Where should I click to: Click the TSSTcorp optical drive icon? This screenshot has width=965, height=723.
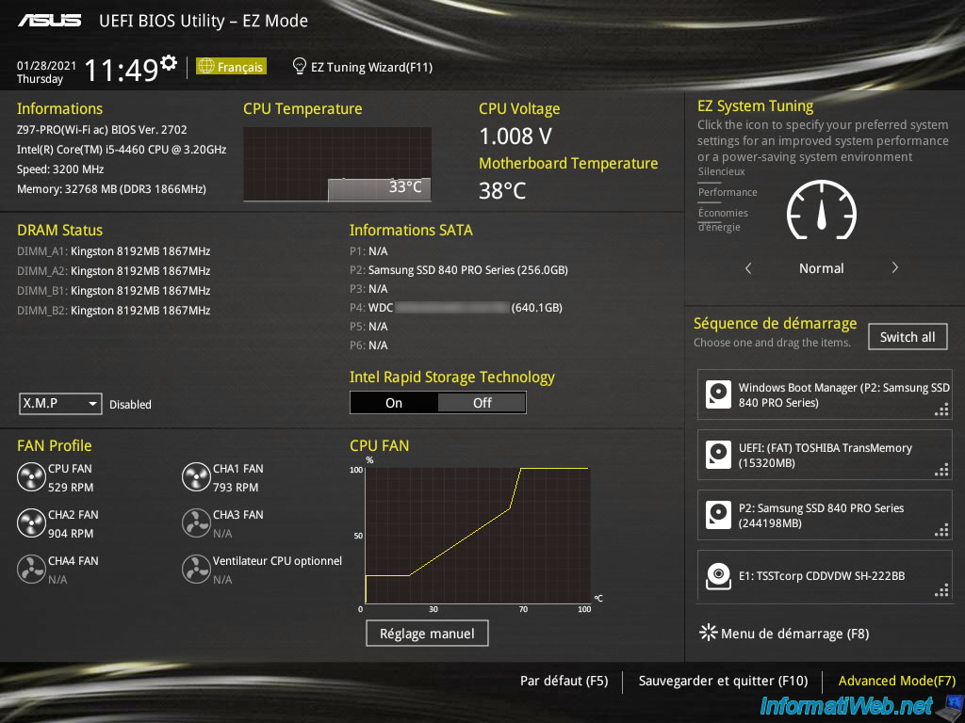coord(718,576)
